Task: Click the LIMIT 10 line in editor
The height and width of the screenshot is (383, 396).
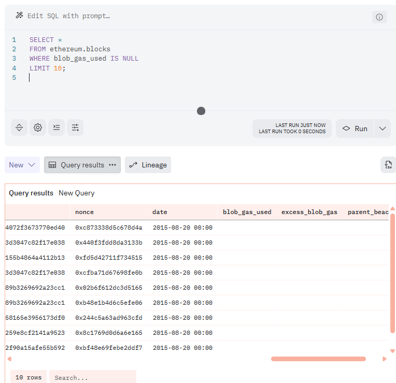Action: (48, 68)
